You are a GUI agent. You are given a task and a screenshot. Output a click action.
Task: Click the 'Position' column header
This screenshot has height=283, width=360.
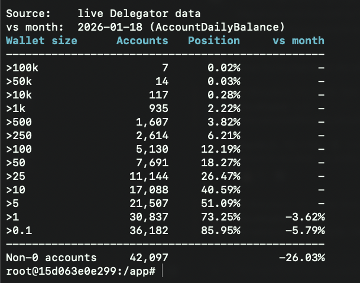(x=214, y=41)
